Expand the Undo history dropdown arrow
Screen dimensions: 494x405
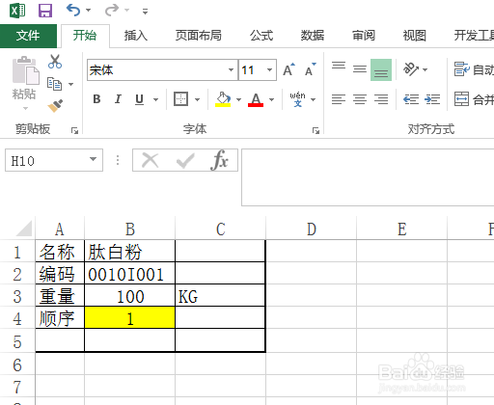pyautogui.click(x=88, y=11)
